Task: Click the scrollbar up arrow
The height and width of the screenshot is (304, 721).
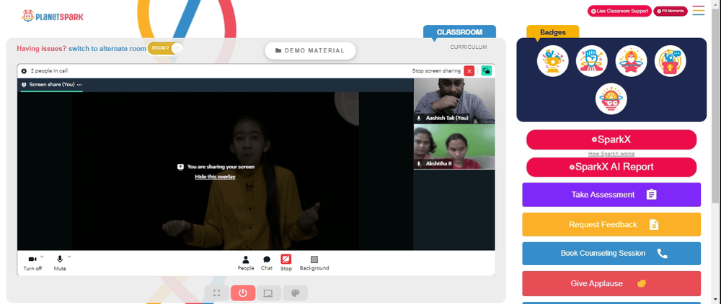Action: click(716, 4)
